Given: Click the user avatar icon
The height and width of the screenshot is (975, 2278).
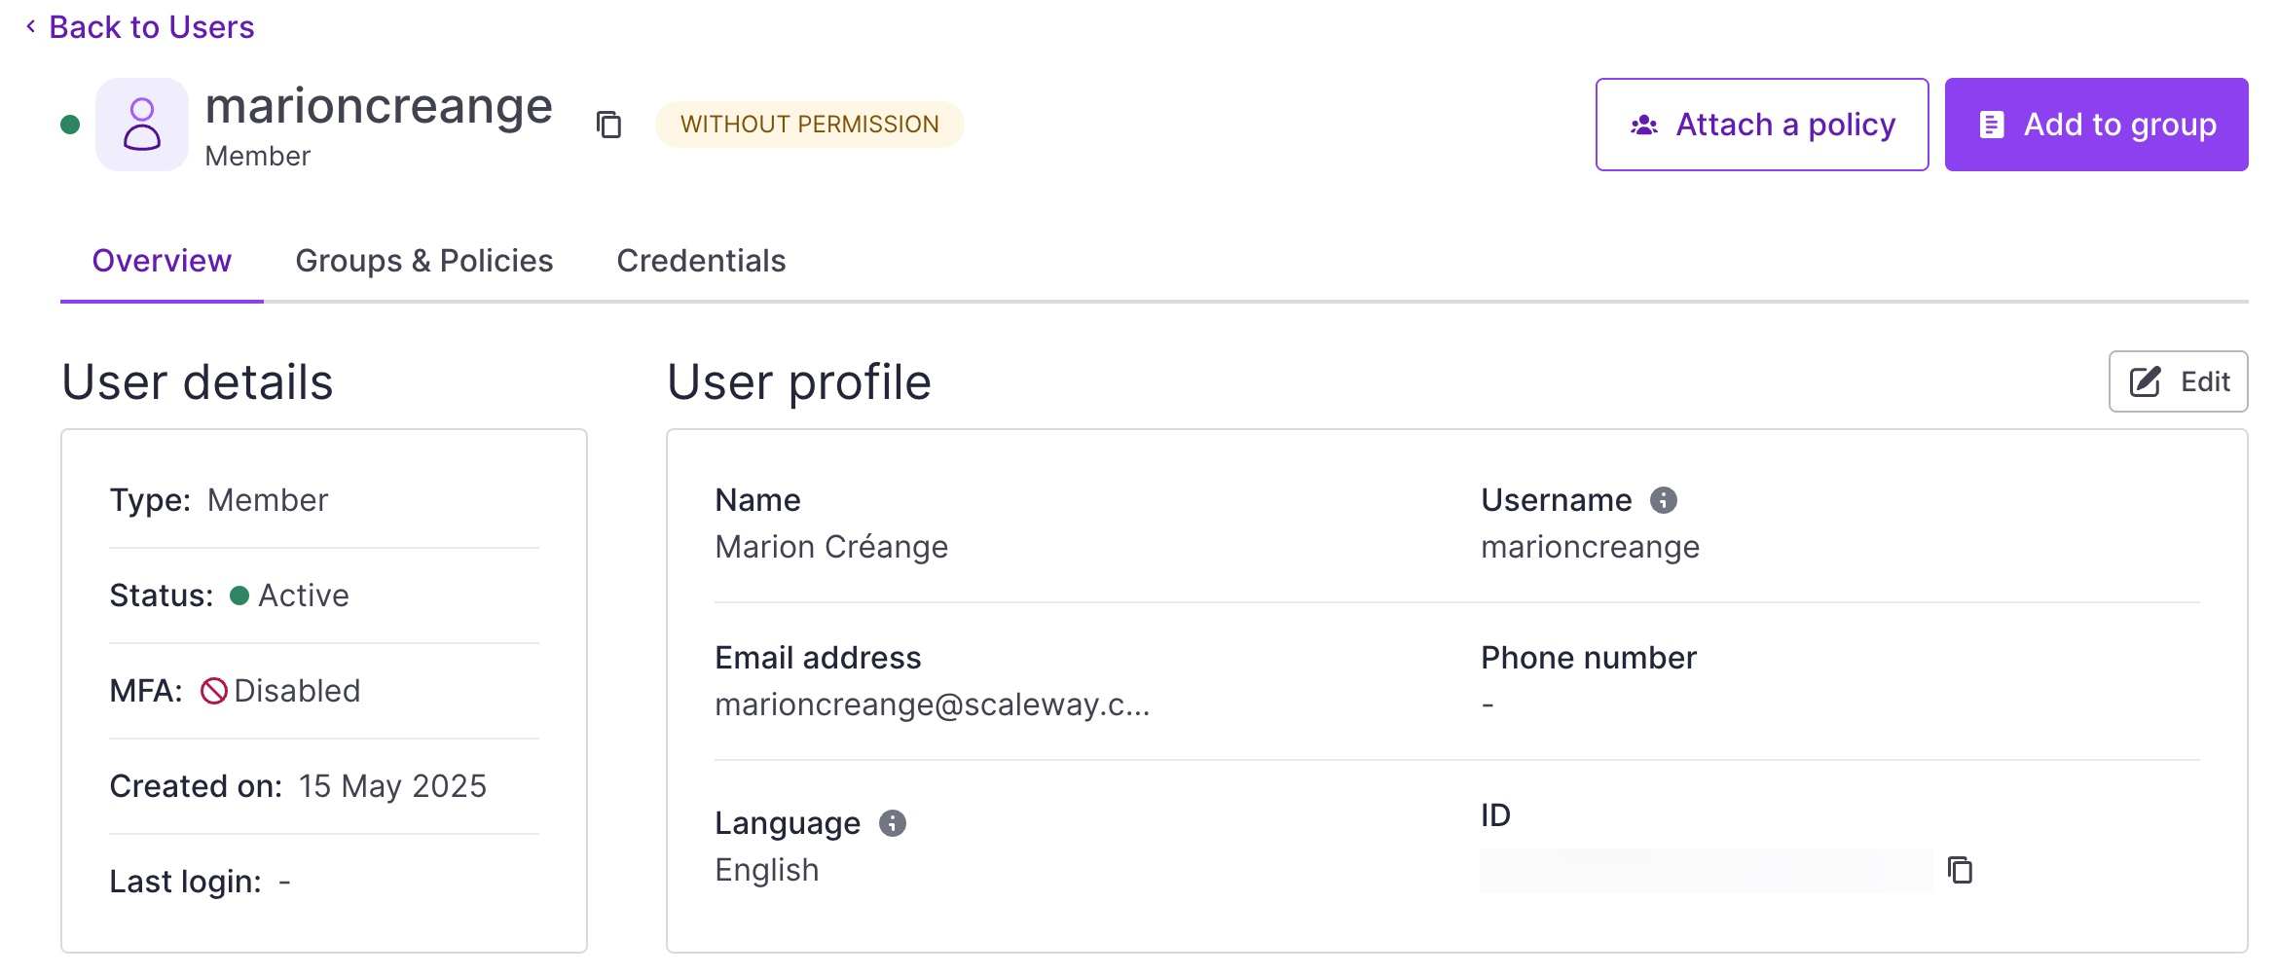Looking at the screenshot, I should point(142,125).
